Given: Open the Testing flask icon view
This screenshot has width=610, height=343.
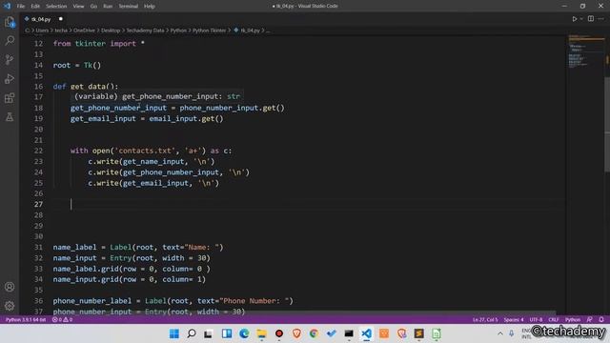Looking at the screenshot, I should coord(10,116).
